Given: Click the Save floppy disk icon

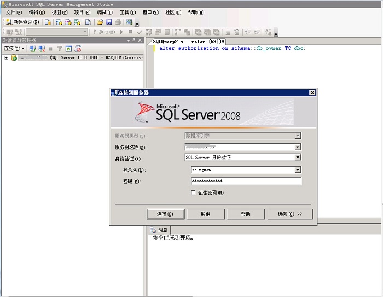Looking at the screenshot, I should click(x=109, y=22).
